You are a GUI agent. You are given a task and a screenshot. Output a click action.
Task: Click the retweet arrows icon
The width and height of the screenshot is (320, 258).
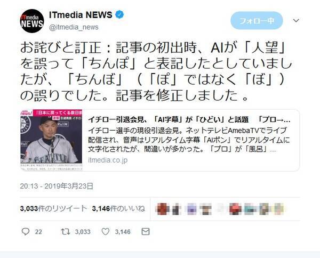(66, 232)
